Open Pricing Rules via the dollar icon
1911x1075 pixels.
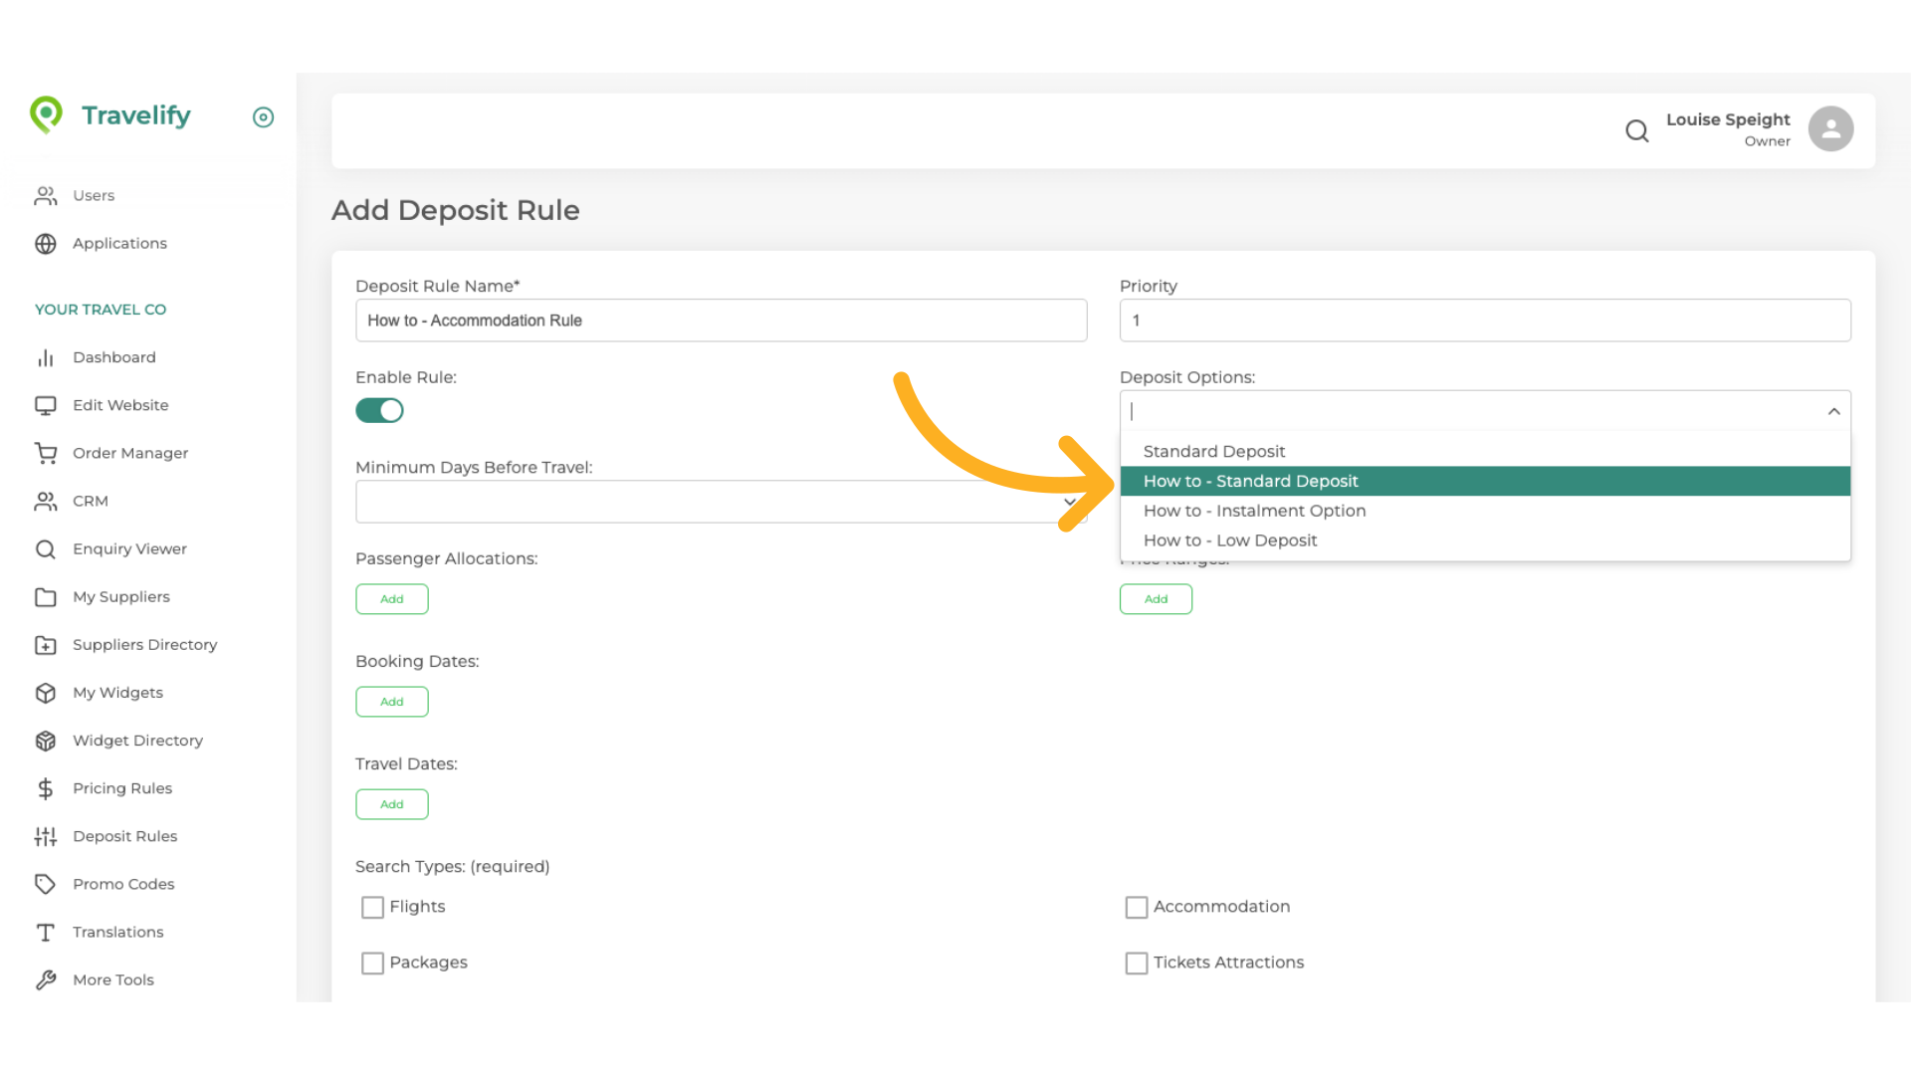[46, 788]
